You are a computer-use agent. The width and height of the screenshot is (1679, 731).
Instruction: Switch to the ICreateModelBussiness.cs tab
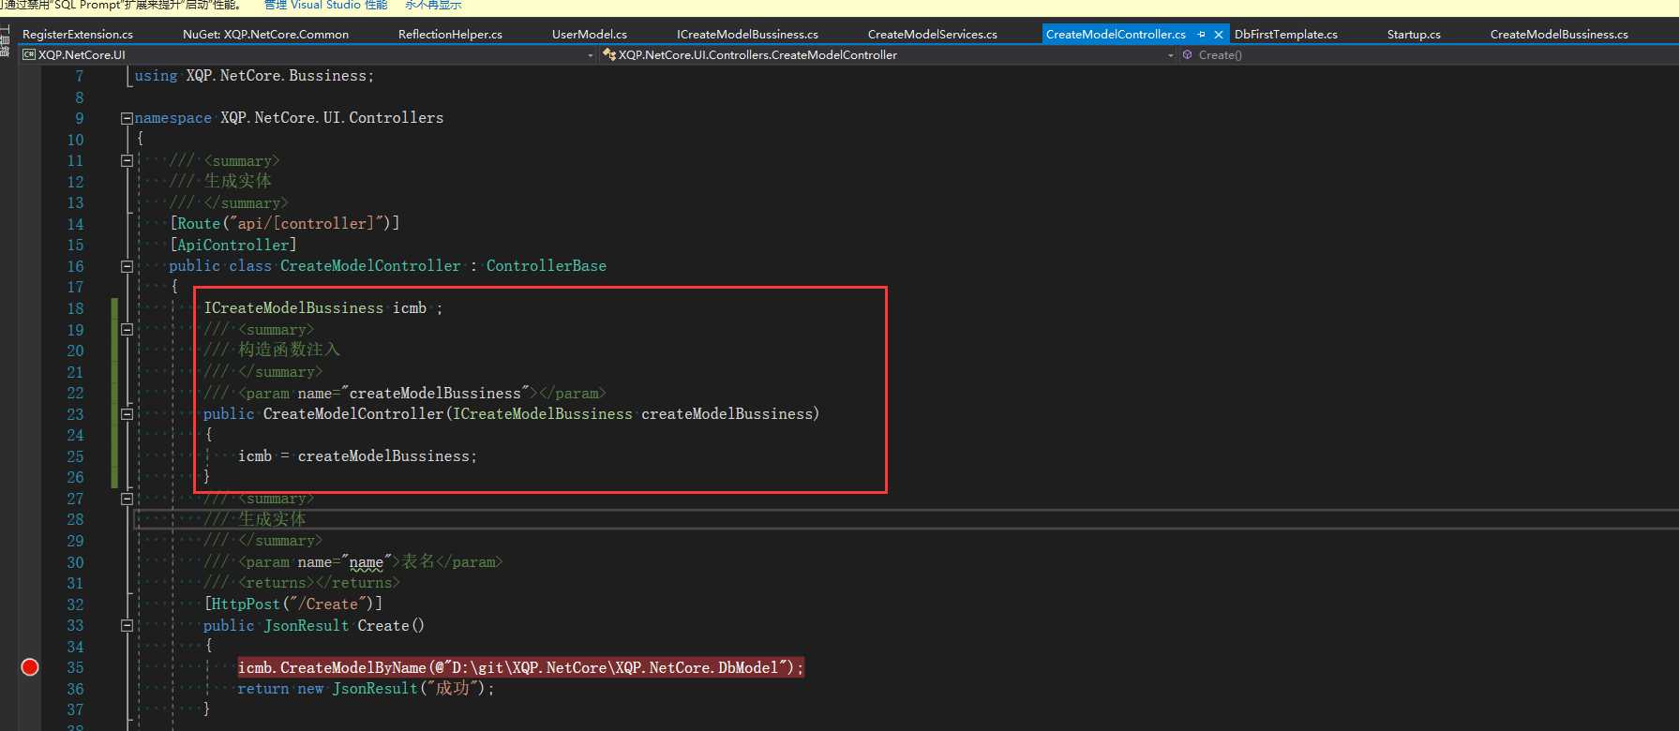(x=747, y=35)
